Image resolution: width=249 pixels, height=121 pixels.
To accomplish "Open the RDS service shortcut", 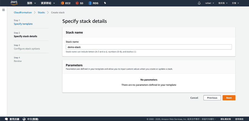I will (x=94, y=3).
